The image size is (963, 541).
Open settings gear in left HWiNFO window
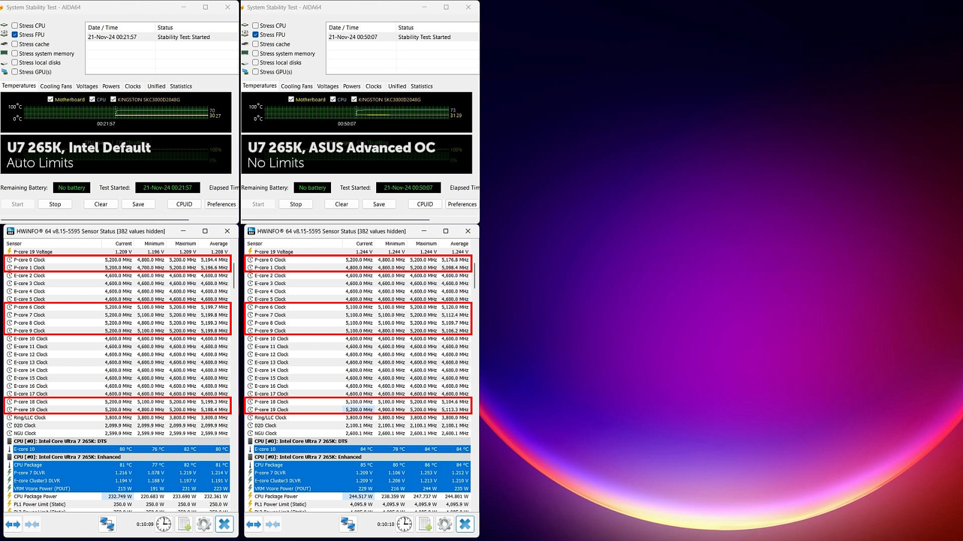pos(204,524)
